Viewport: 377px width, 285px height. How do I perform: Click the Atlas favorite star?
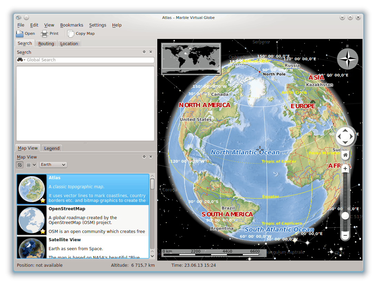click(x=43, y=200)
